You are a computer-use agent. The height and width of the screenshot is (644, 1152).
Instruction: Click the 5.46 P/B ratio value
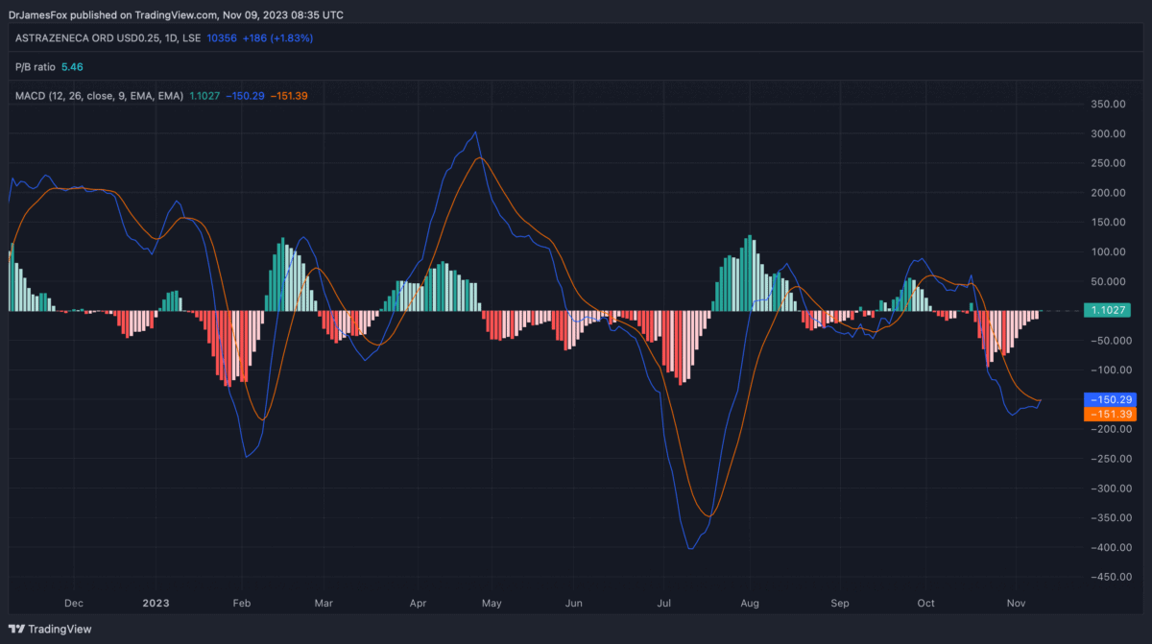pos(72,66)
